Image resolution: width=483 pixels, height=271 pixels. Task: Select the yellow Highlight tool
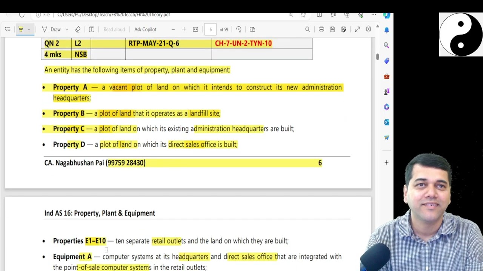pyautogui.click(x=21, y=29)
